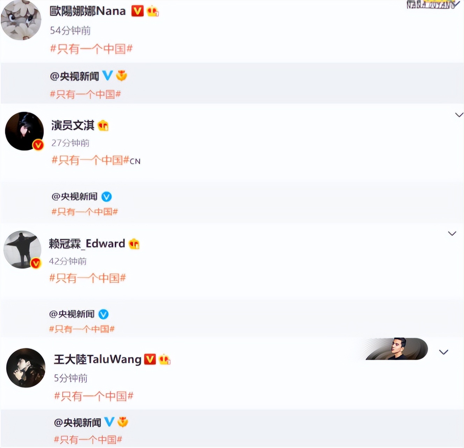The image size is (464, 448).
Task: Click the red V badge beside 王大陸TaluWang
Action: coord(150,359)
